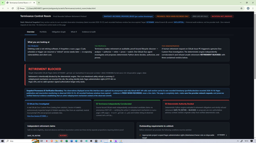
Task: Click the MUTATION: NOT_OBSERVED badge
Action: click(222, 16)
